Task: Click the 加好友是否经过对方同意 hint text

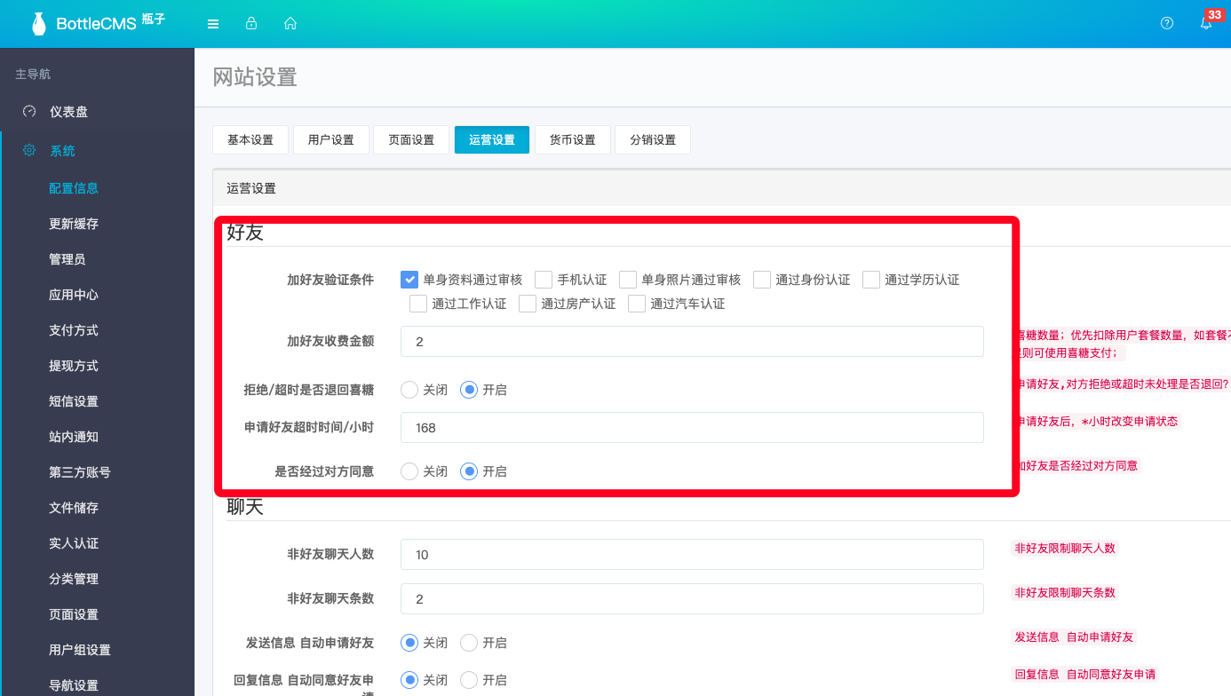Action: [1077, 465]
